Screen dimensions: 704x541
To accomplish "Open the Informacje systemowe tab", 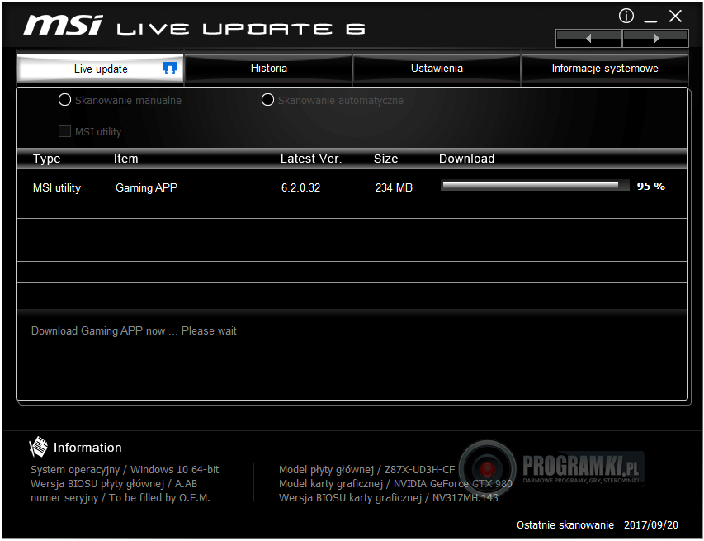I will click(x=605, y=69).
